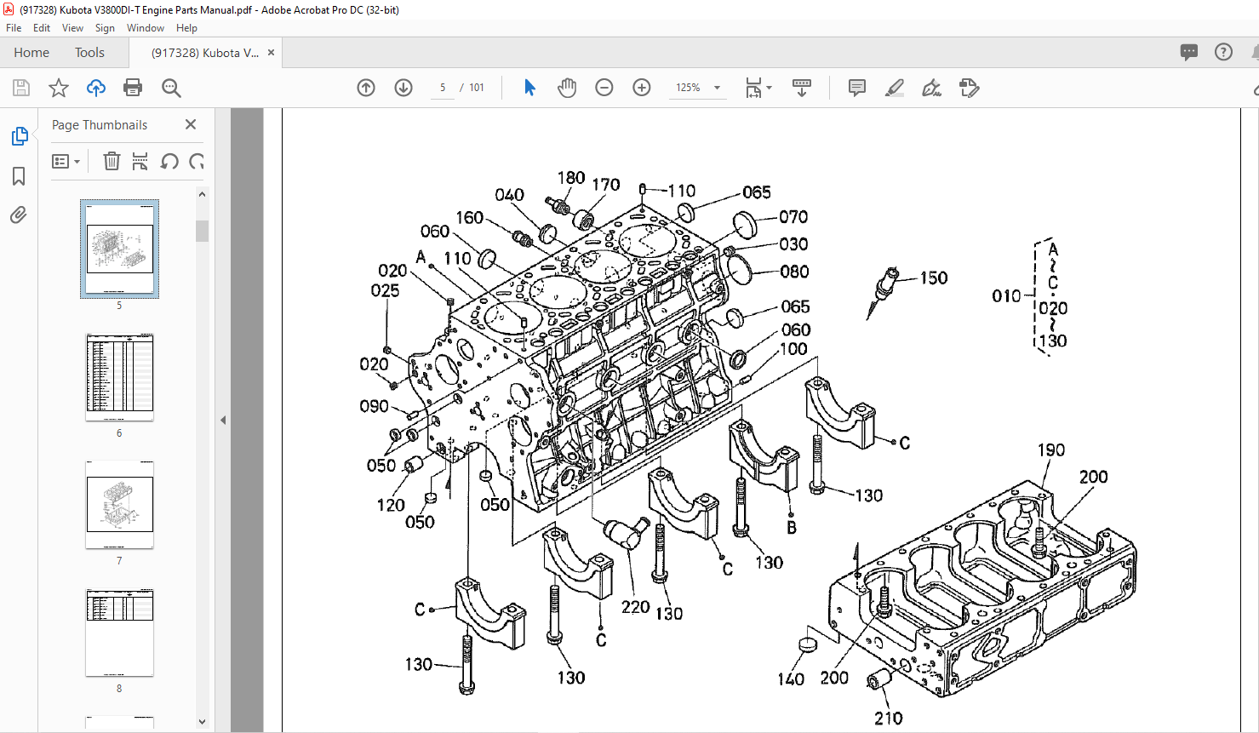Open the Edit menu
The height and width of the screenshot is (733, 1259).
(x=42, y=28)
